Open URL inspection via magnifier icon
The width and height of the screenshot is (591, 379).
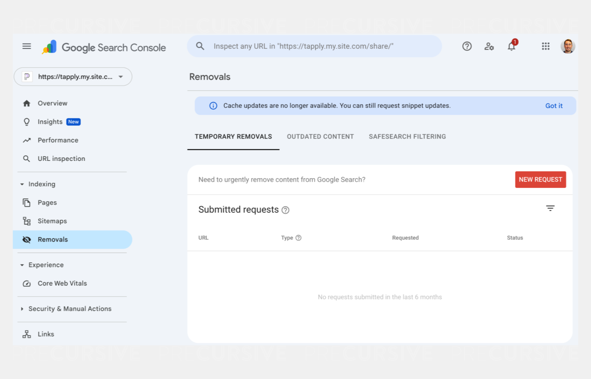point(27,159)
